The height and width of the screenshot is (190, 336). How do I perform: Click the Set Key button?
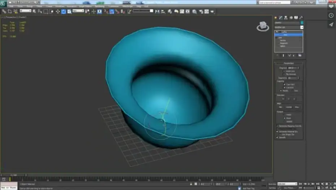tap(272, 188)
